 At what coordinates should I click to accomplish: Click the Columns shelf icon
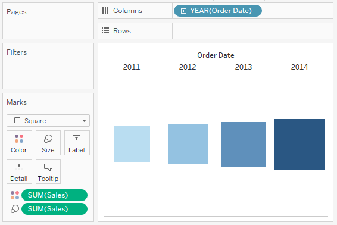point(105,10)
